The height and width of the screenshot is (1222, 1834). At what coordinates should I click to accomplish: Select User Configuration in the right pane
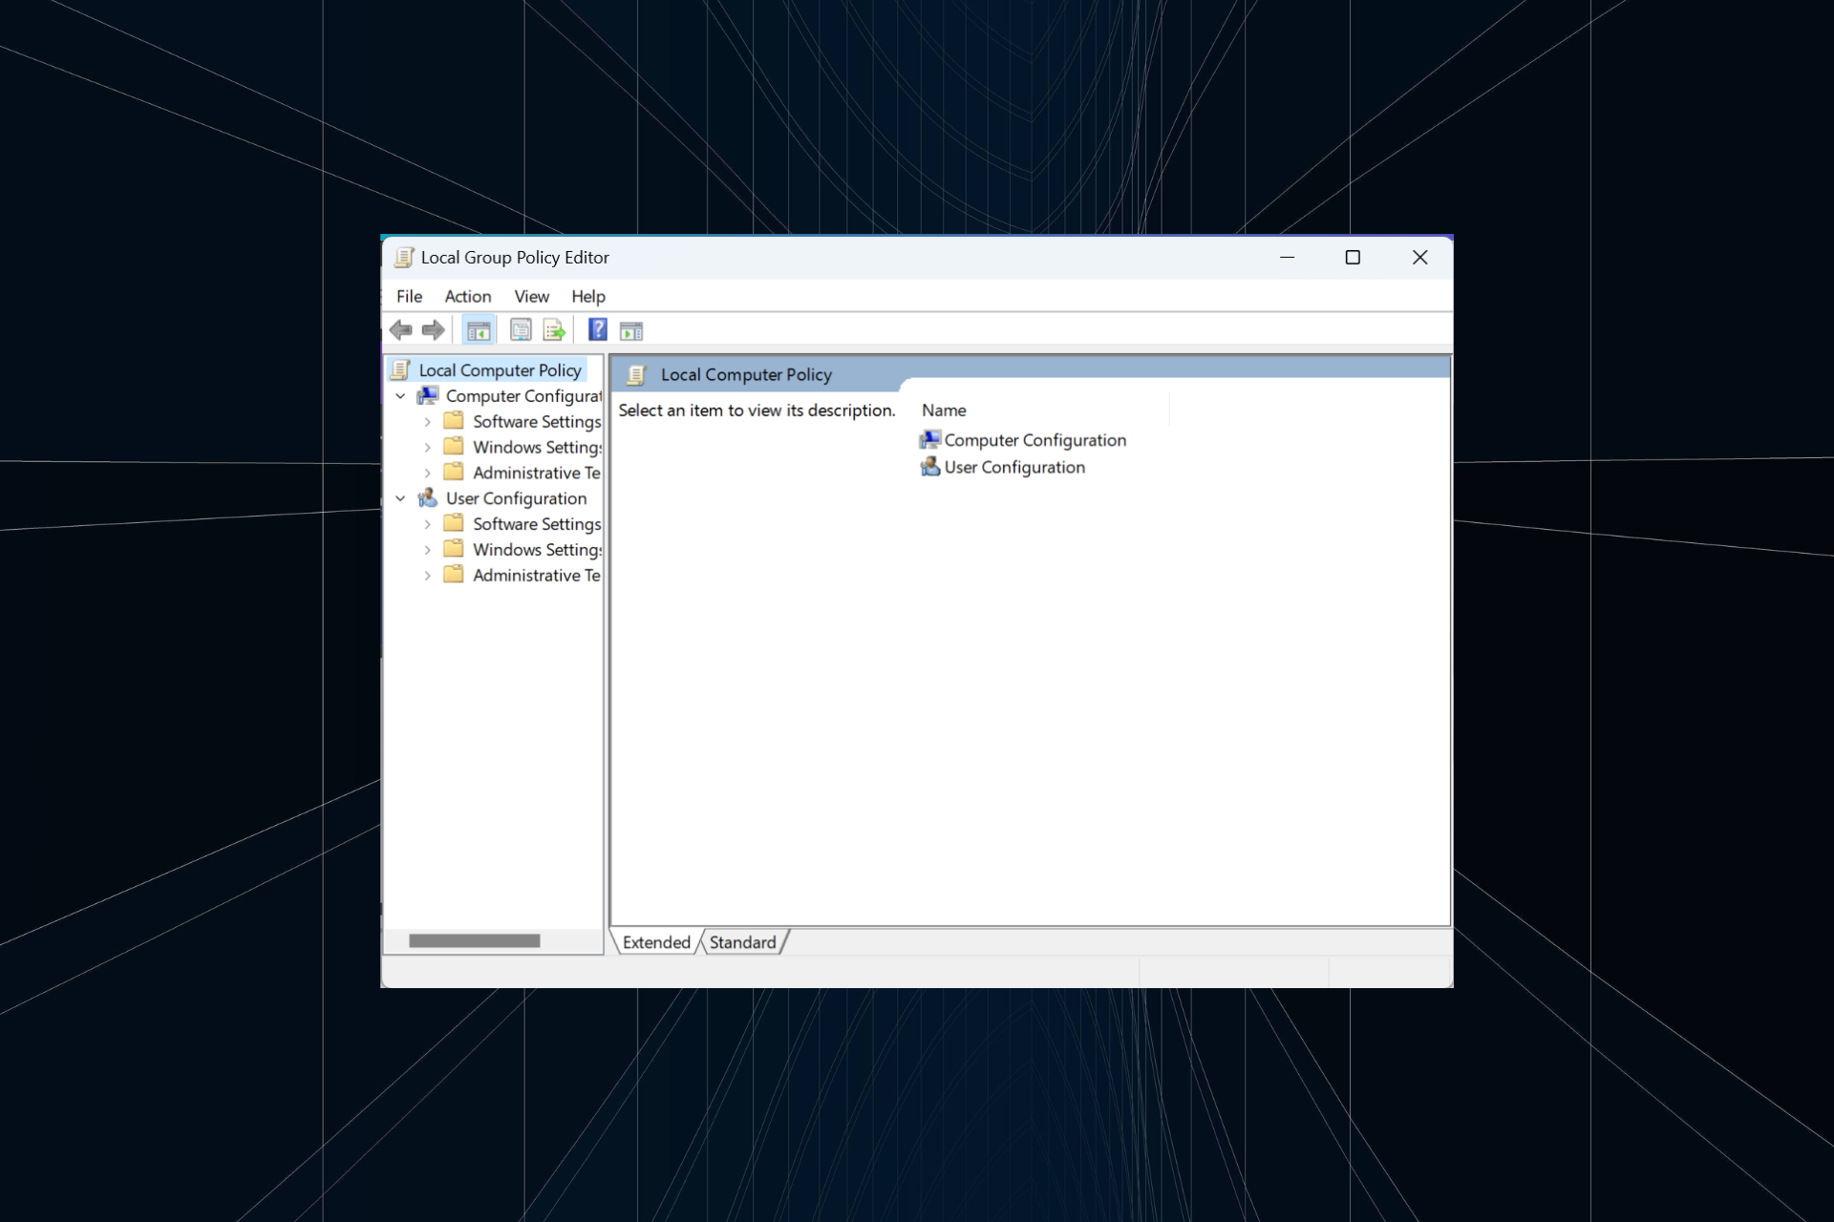coord(1013,467)
